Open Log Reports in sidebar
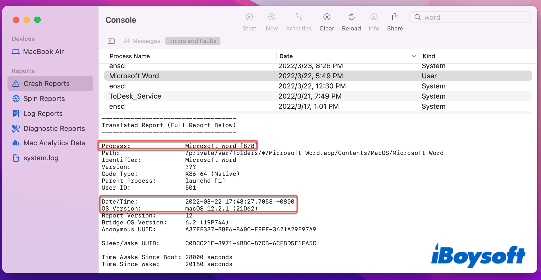The image size is (541, 280). [43, 114]
